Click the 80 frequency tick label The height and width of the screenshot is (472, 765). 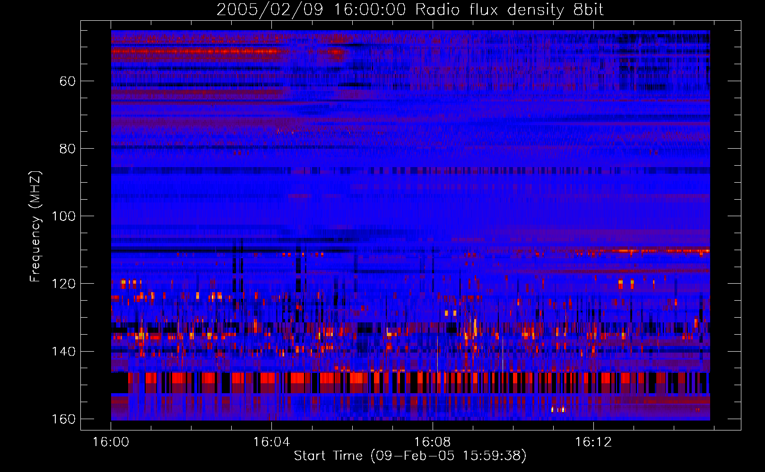67,149
